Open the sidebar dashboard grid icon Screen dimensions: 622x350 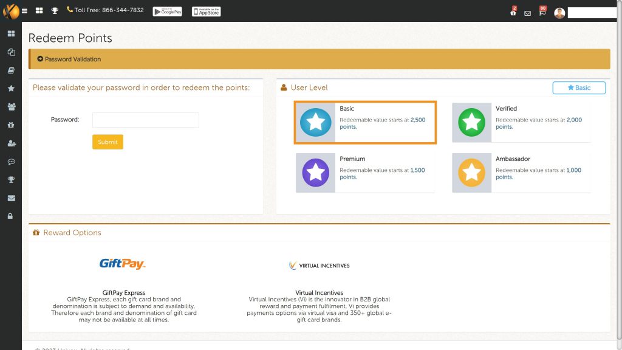tap(11, 34)
